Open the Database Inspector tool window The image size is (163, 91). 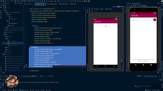click(x=24, y=90)
